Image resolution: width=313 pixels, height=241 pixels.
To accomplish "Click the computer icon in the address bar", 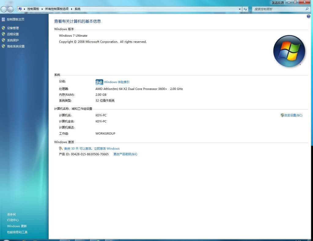I will 20,9.
